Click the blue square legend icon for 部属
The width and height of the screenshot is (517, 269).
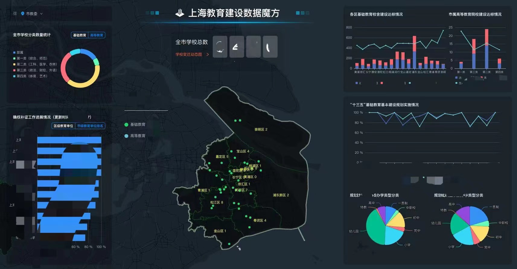[14, 53]
